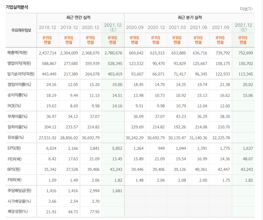Screen dimensions: 263x220
Task: Click the payout ratio 77.95
Action: click(95, 212)
